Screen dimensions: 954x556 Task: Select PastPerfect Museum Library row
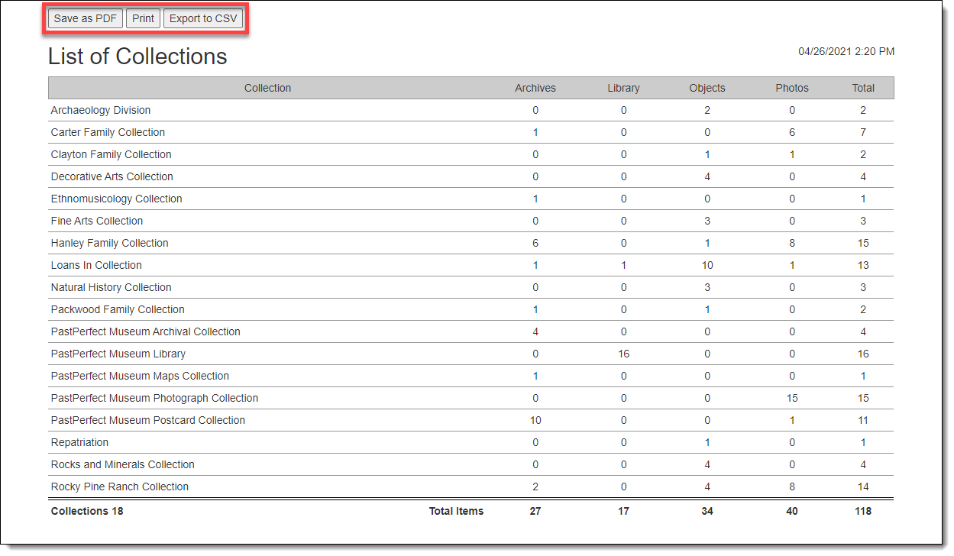[118, 354]
